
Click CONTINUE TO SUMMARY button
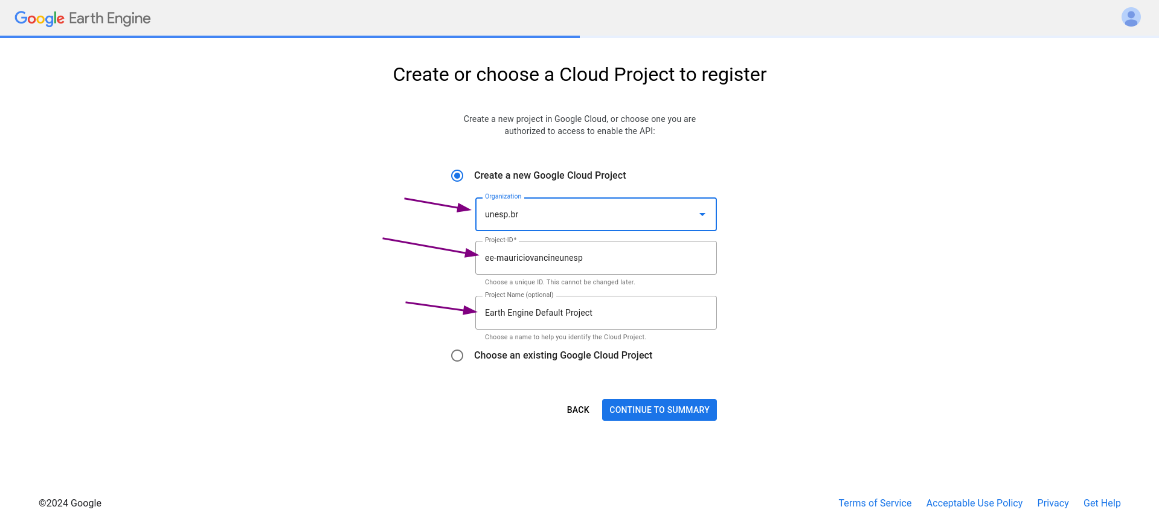(x=659, y=410)
